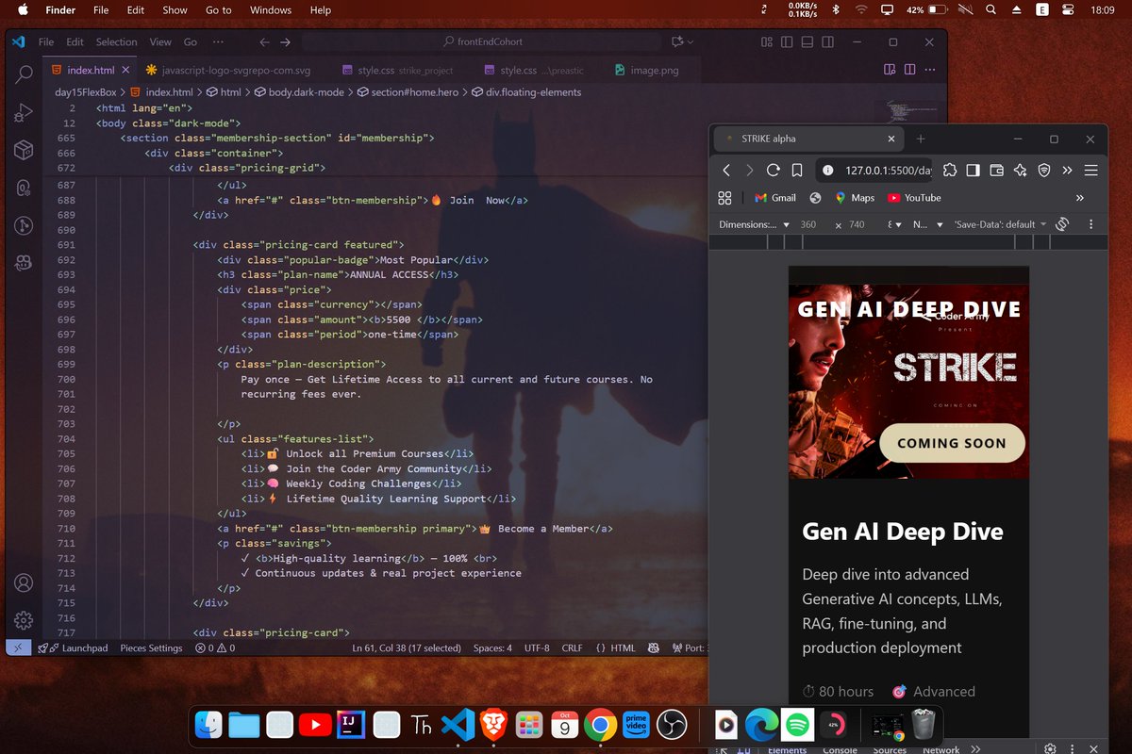Click the HTML language mode indicator

pos(615,648)
